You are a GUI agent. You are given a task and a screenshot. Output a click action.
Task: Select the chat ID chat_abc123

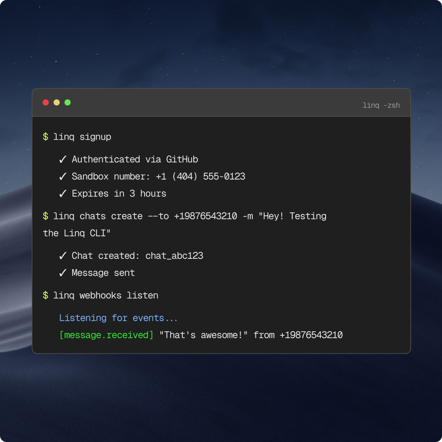(x=174, y=256)
